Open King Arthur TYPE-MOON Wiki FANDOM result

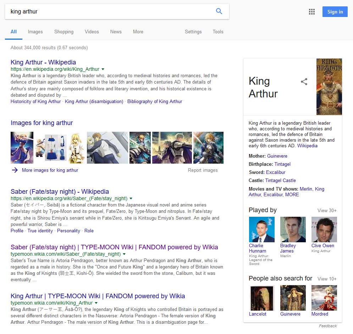[x=98, y=296]
